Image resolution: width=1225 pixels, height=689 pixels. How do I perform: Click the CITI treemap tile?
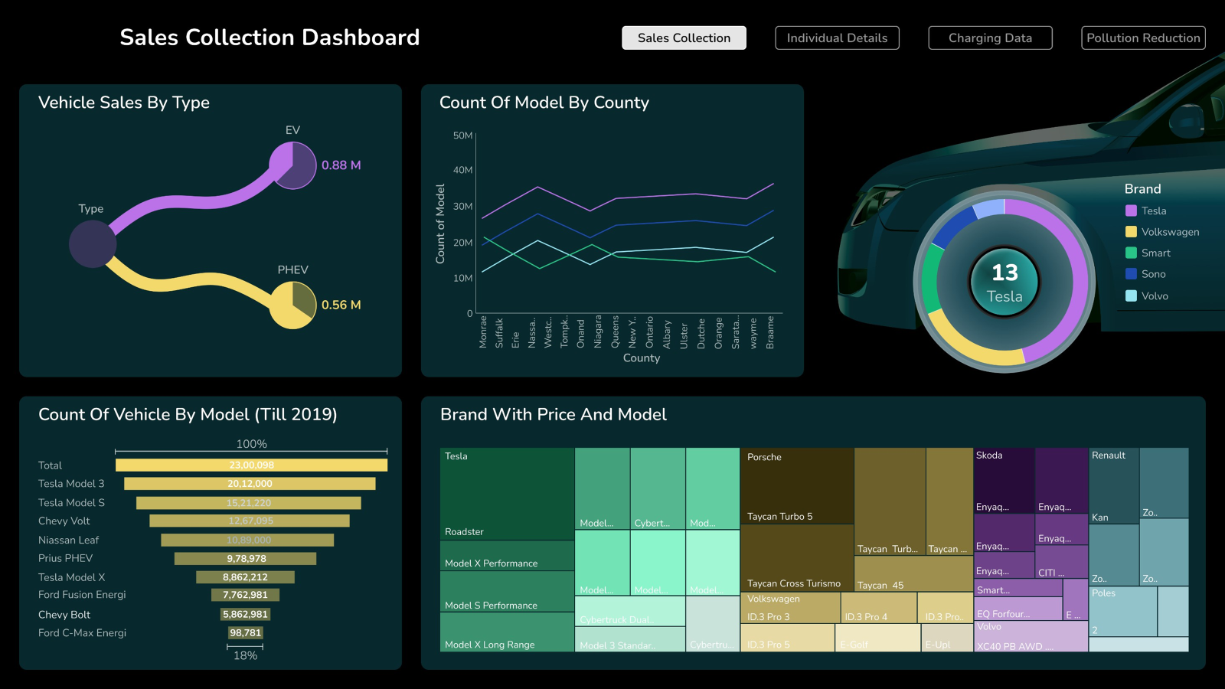[1061, 562]
